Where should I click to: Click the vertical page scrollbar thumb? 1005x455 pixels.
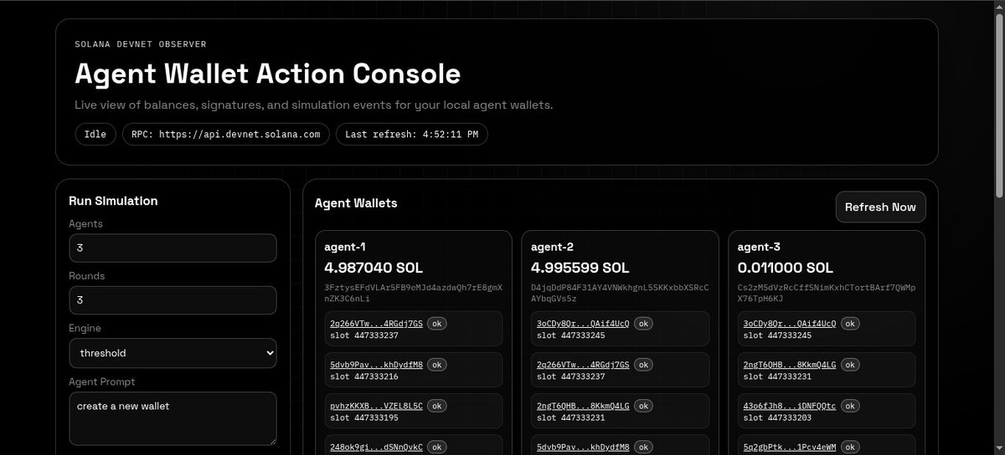click(998, 105)
